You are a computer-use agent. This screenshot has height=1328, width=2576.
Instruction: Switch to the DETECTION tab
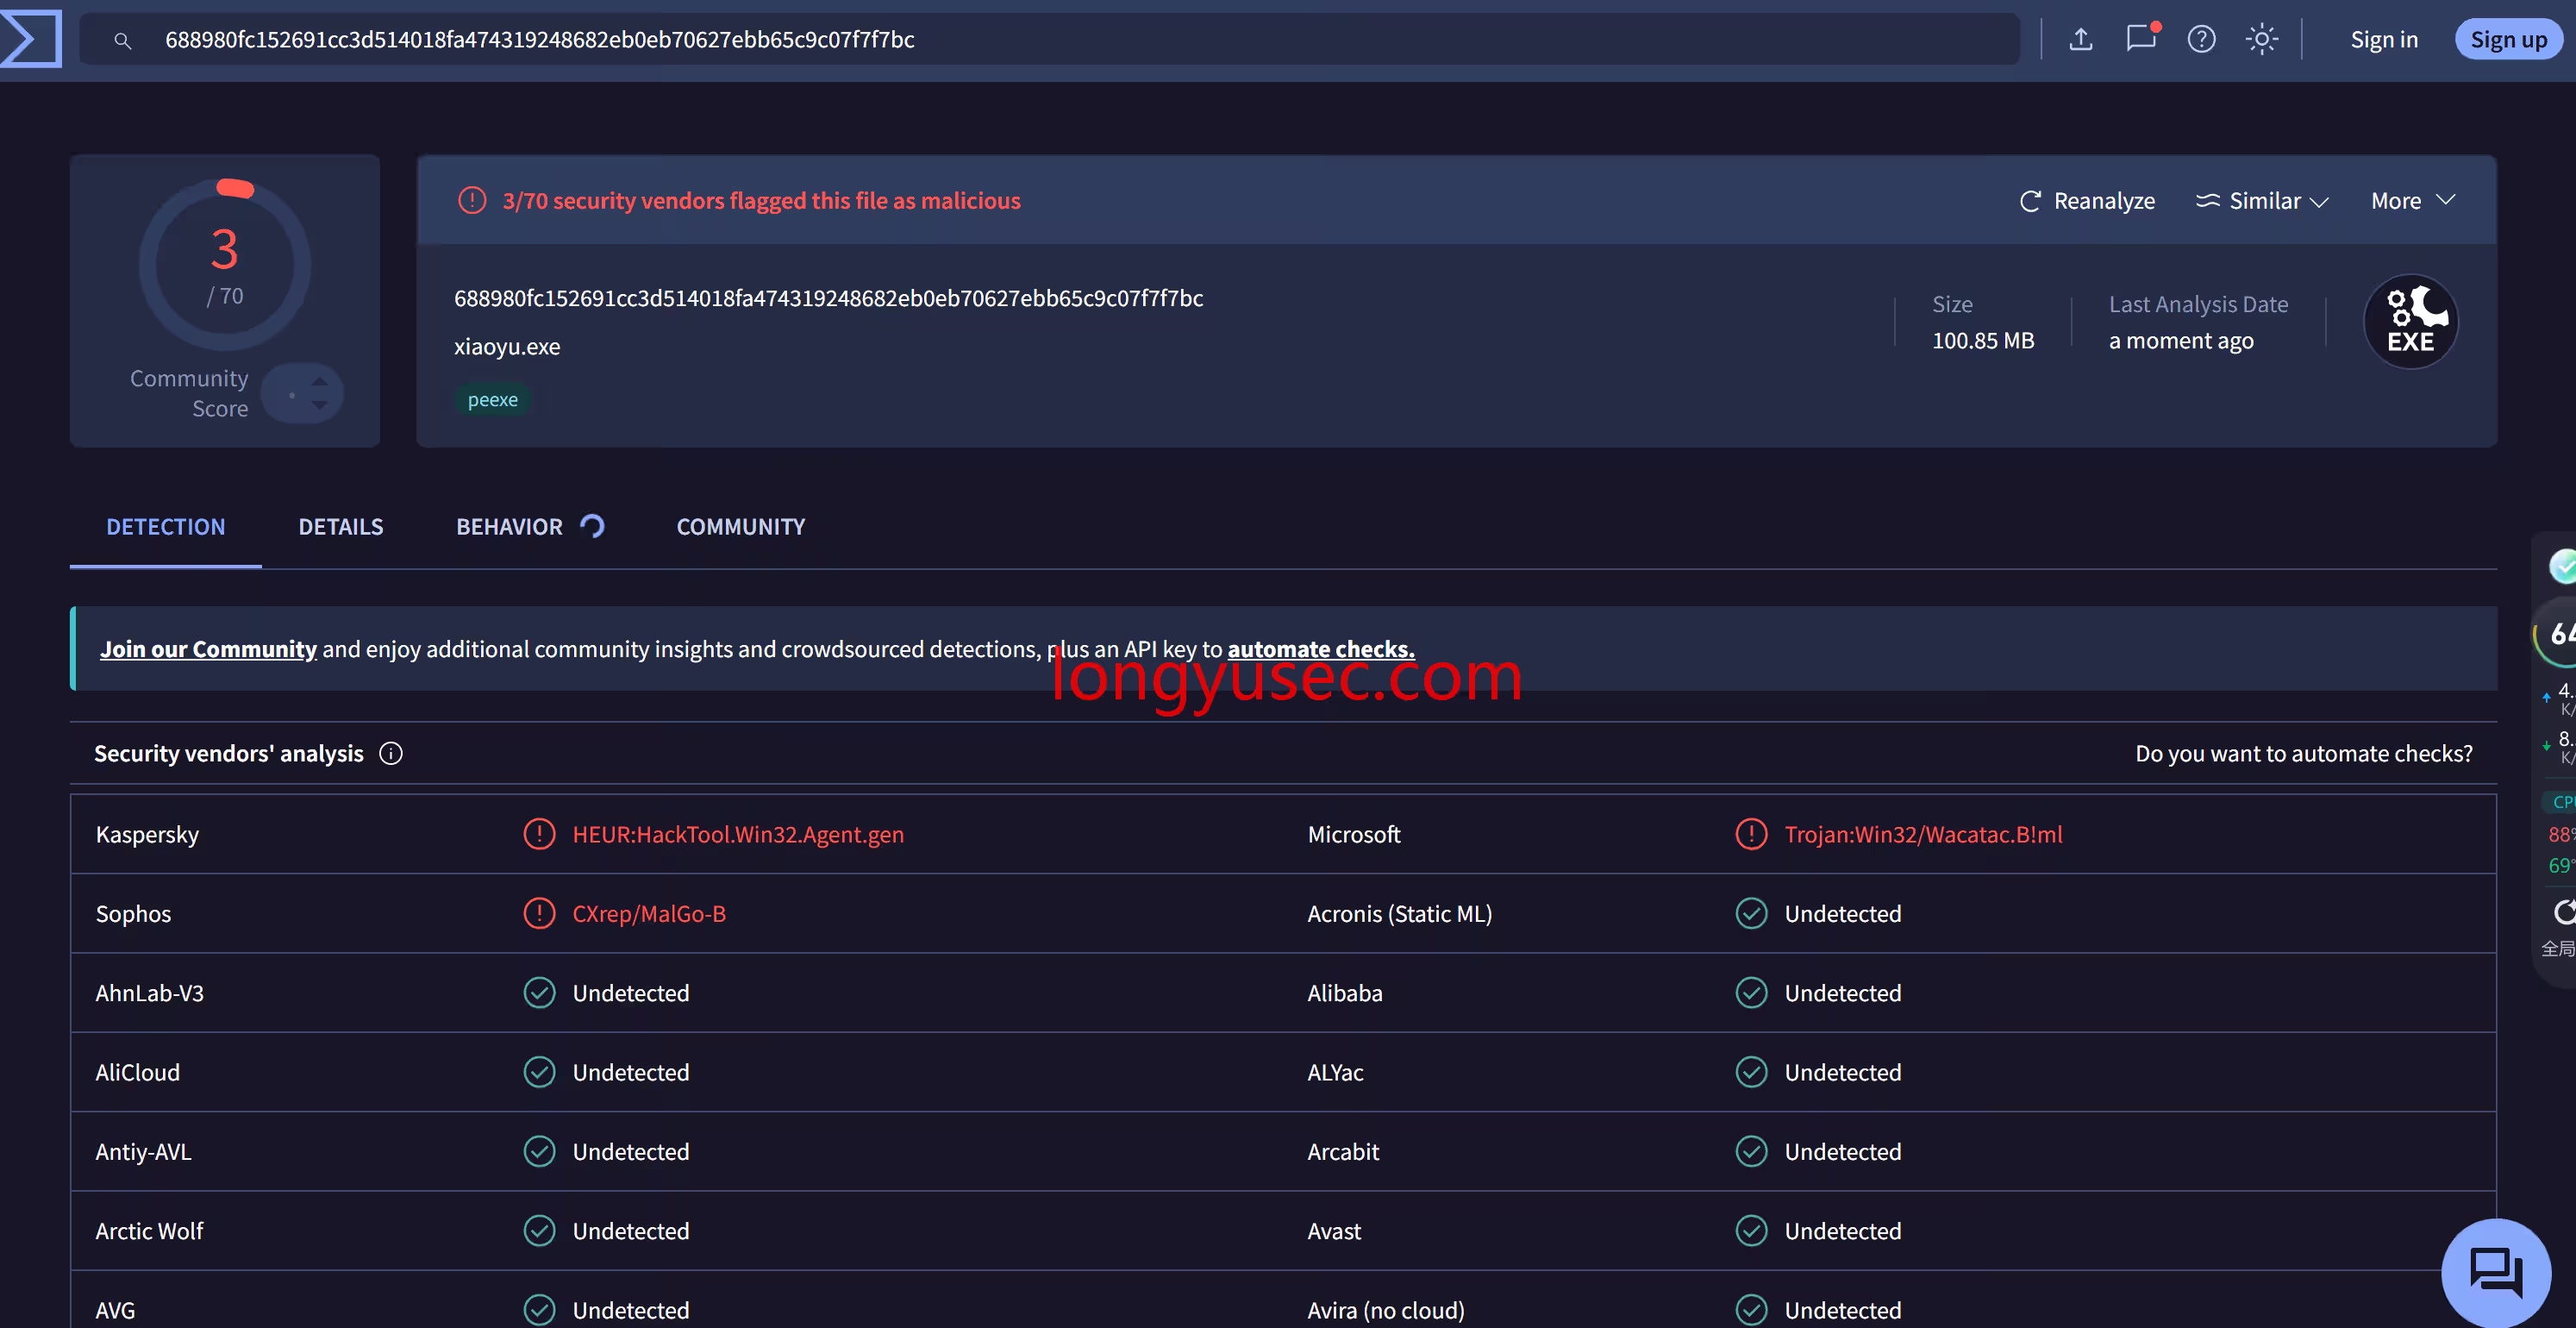(166, 526)
